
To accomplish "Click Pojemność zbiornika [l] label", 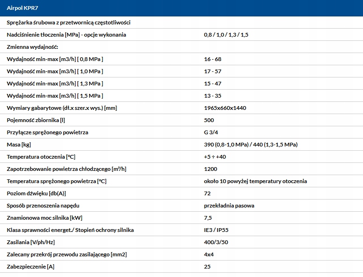I will (x=36, y=120).
